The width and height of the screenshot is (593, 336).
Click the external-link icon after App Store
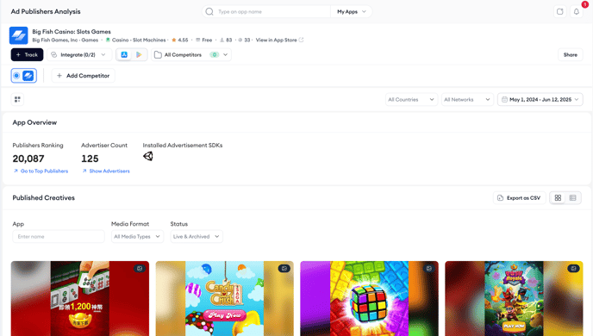pos(301,40)
